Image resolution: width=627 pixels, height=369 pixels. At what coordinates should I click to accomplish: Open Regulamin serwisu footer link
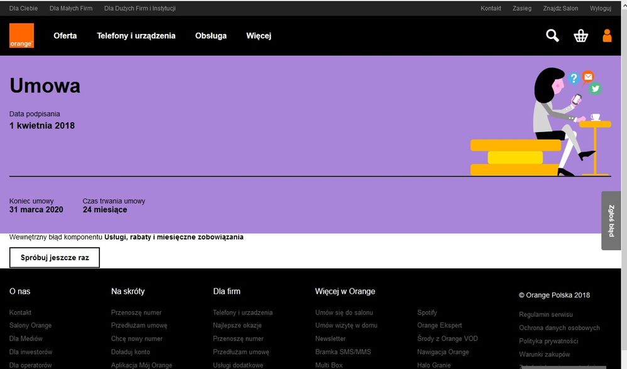pyautogui.click(x=545, y=314)
